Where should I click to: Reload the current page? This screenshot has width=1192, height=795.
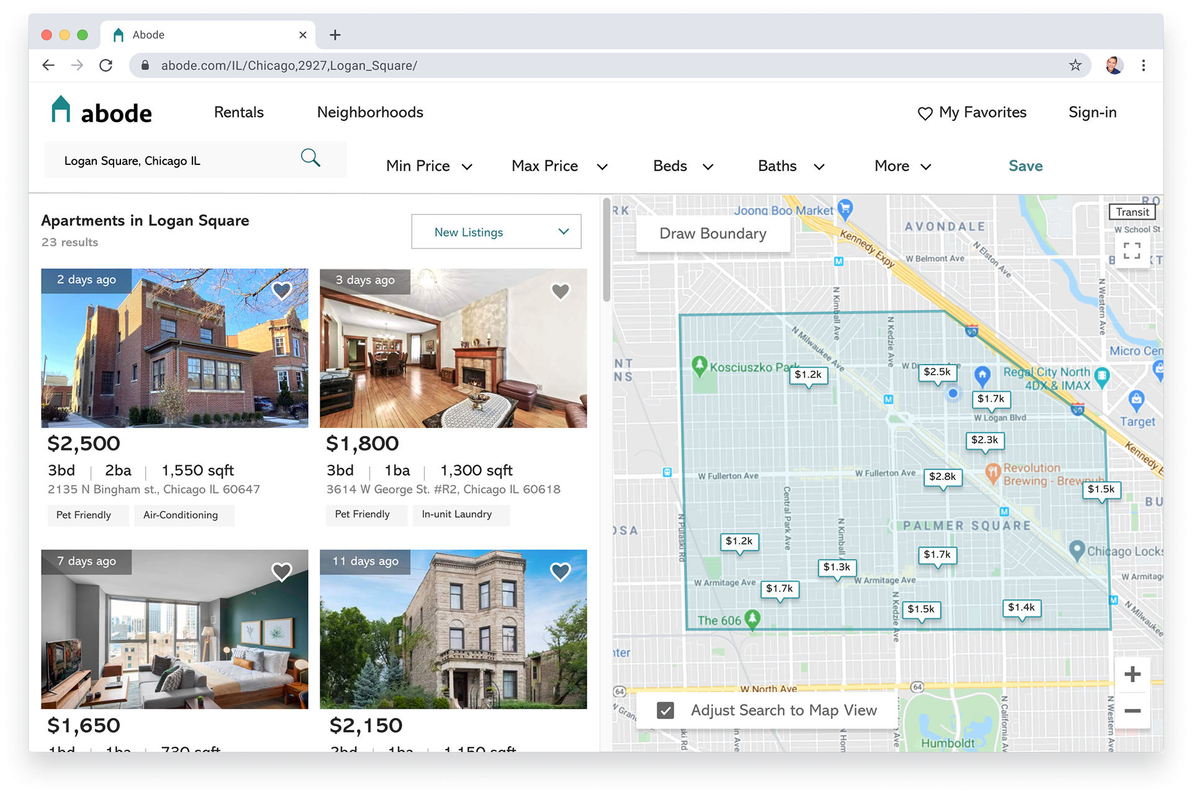click(x=106, y=65)
